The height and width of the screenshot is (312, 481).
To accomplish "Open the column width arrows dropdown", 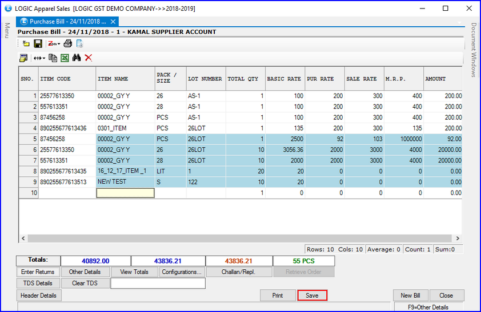I will click(39, 58).
